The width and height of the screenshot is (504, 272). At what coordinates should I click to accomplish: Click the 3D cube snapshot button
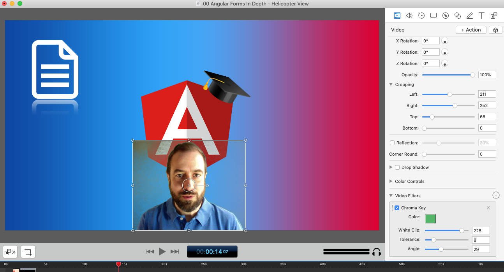(495, 30)
